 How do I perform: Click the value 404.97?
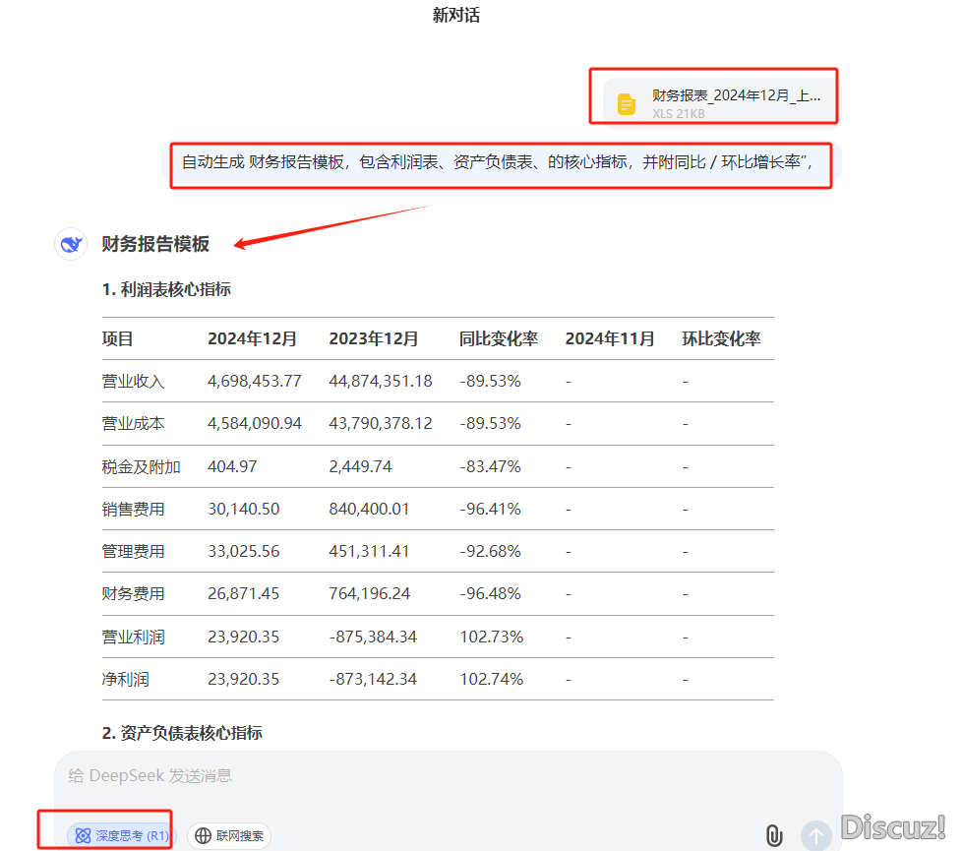(x=232, y=466)
